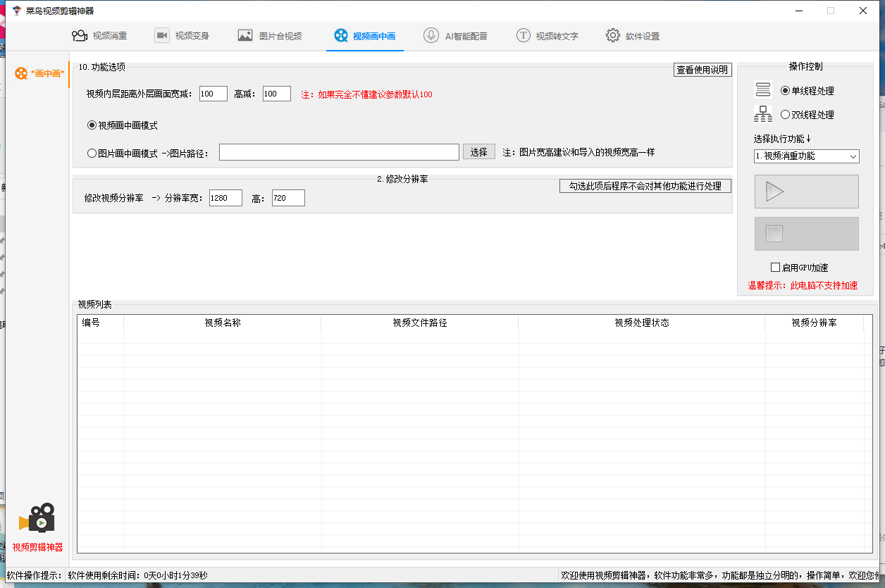Click the 分辨率宽 input field showing 1280
The height and width of the screenshot is (588, 885).
click(225, 199)
